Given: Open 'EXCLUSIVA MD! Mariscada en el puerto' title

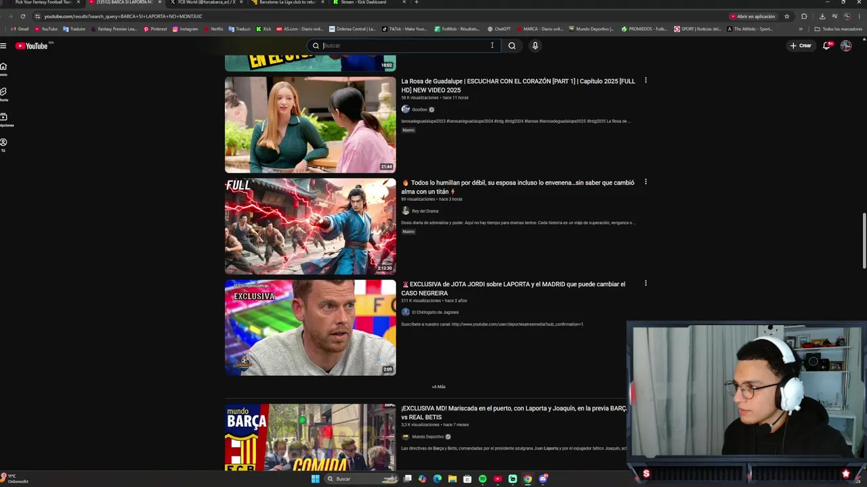Looking at the screenshot, I should pyautogui.click(x=513, y=413).
